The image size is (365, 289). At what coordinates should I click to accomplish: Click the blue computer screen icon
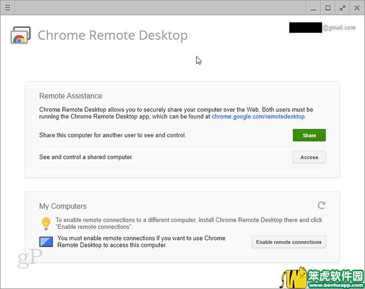(x=46, y=242)
